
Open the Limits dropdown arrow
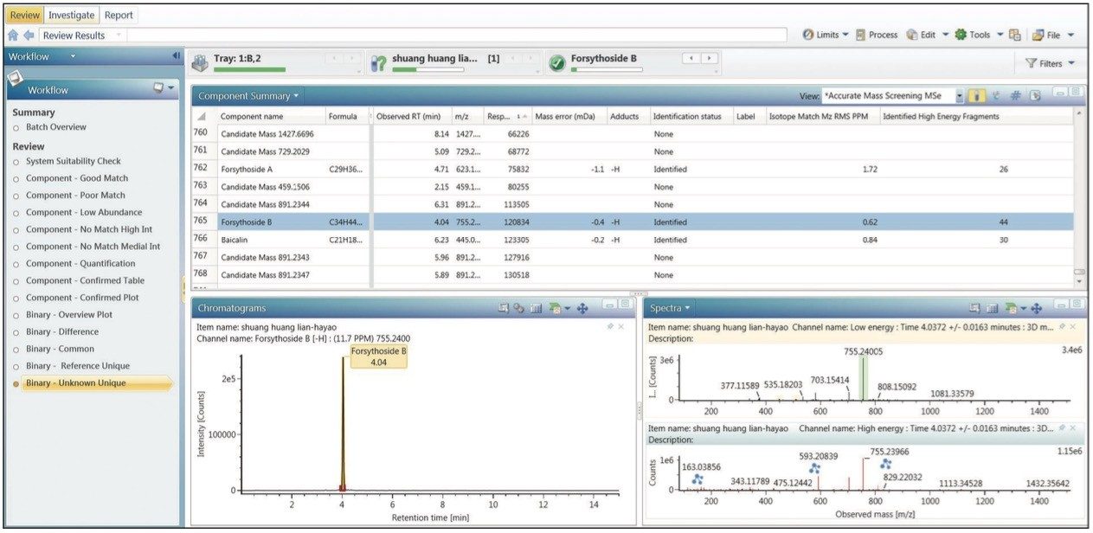pos(845,35)
